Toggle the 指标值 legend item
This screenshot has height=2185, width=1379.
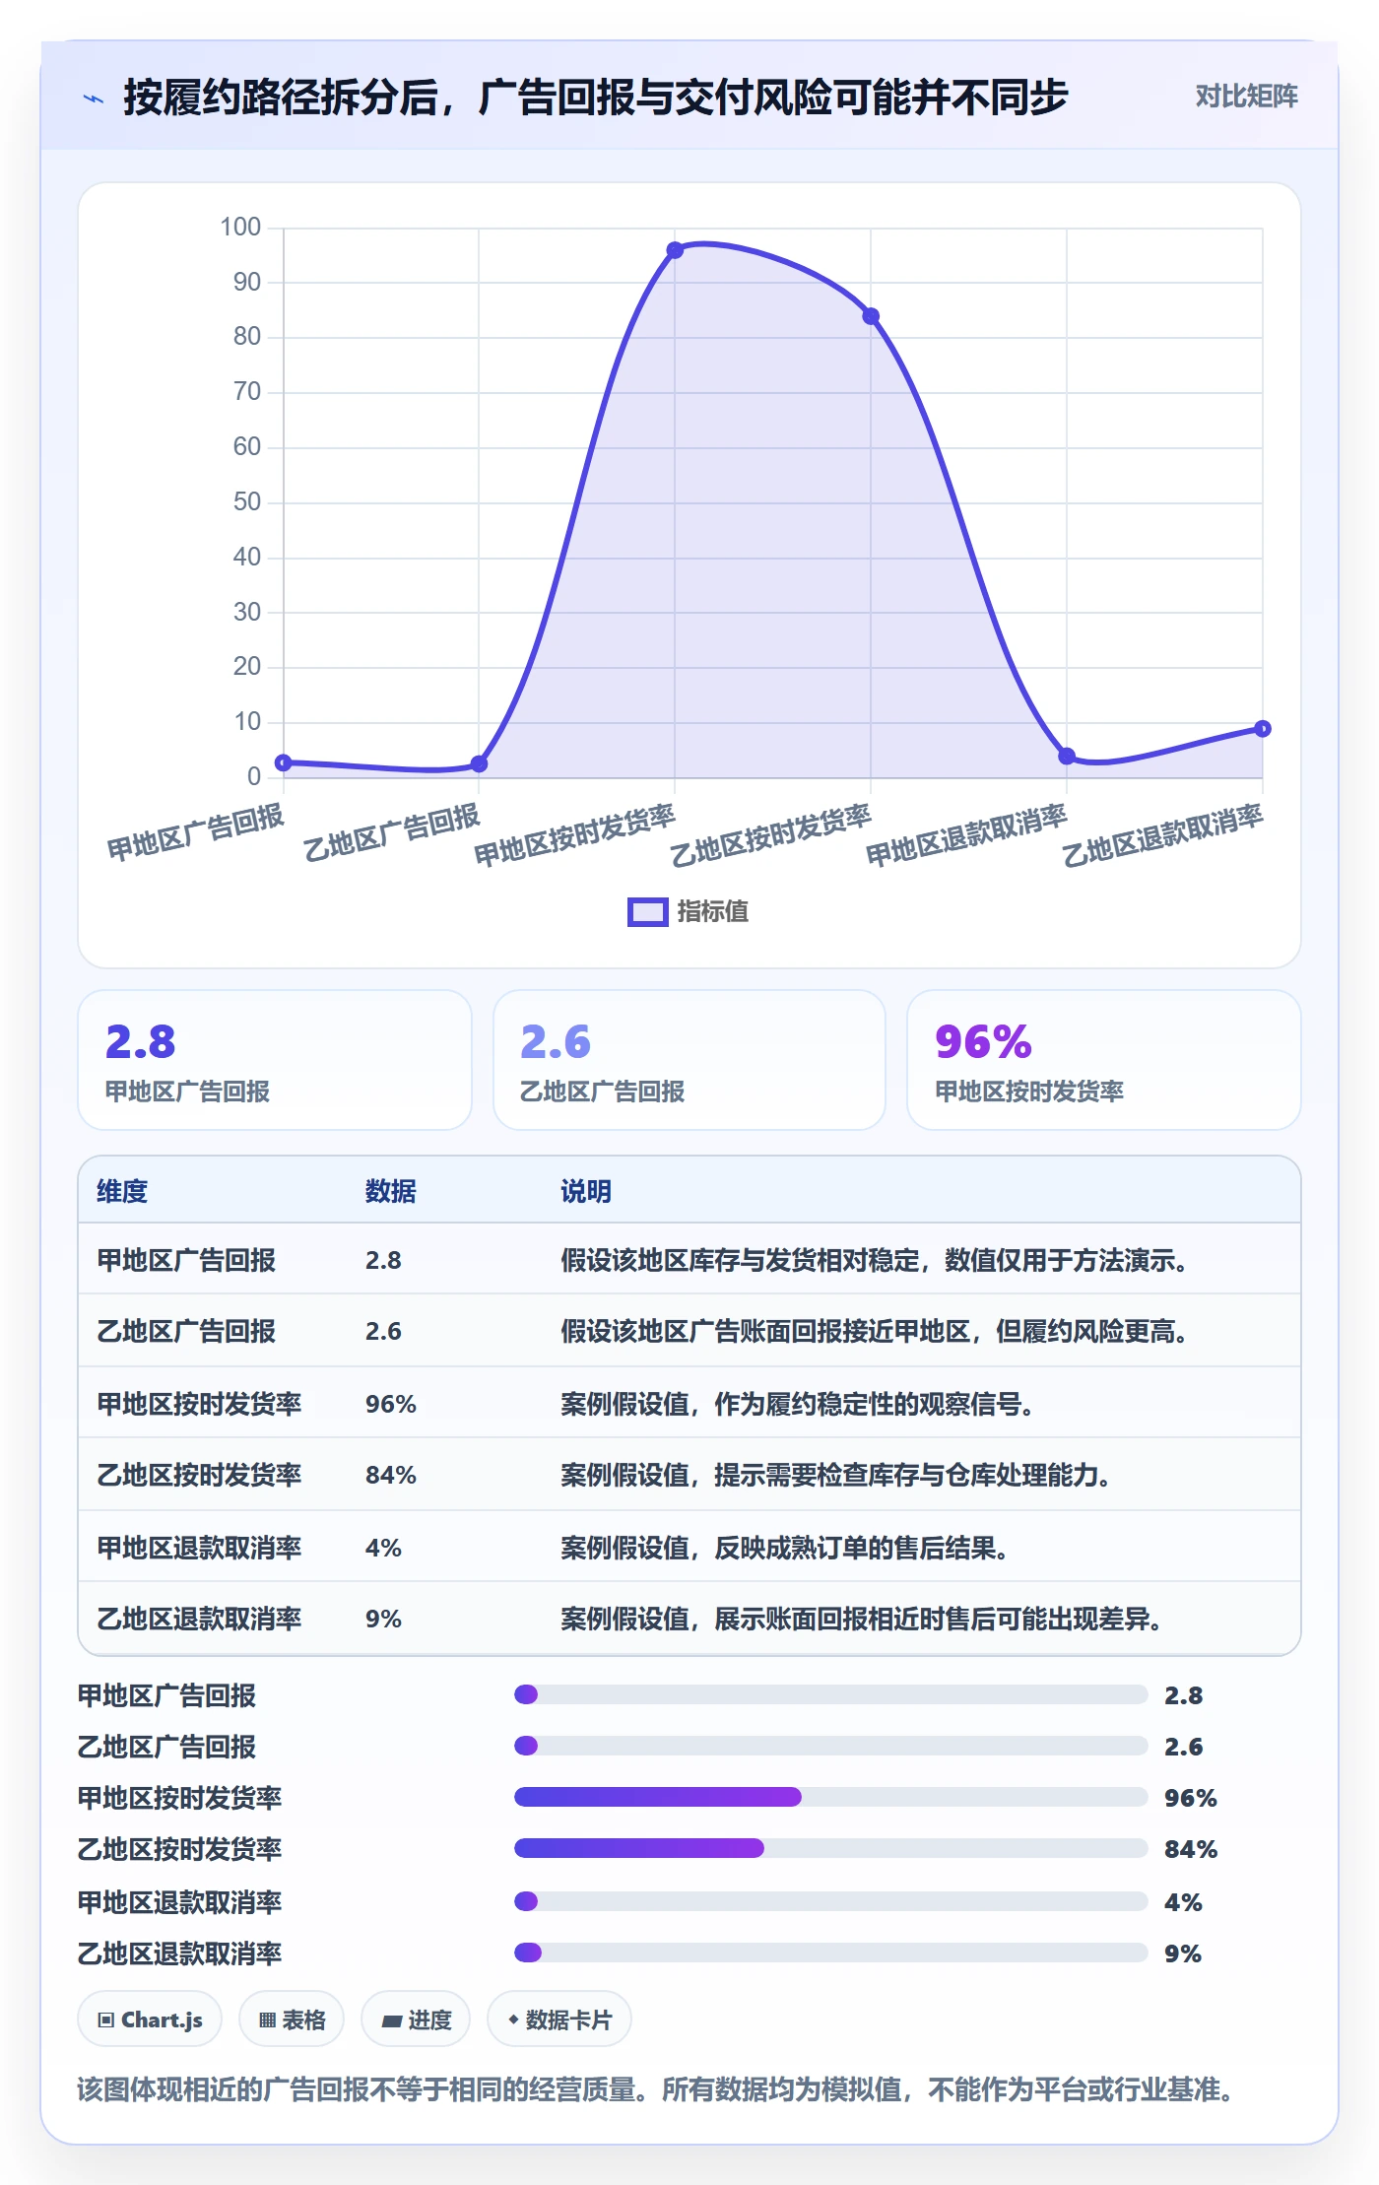point(689,911)
